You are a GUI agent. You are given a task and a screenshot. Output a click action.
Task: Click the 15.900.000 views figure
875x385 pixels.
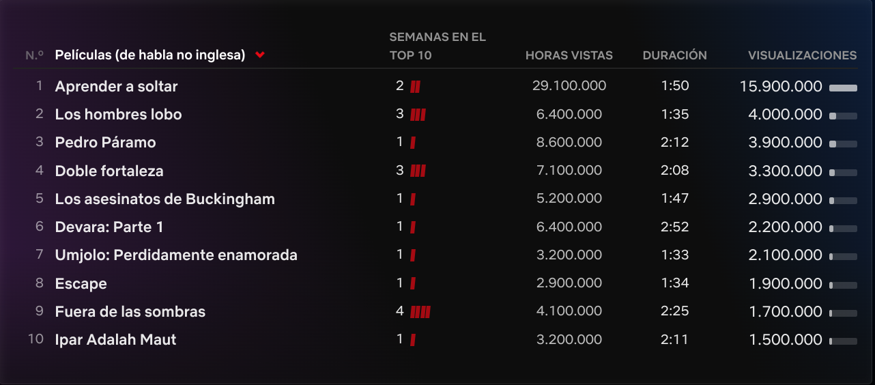point(781,87)
